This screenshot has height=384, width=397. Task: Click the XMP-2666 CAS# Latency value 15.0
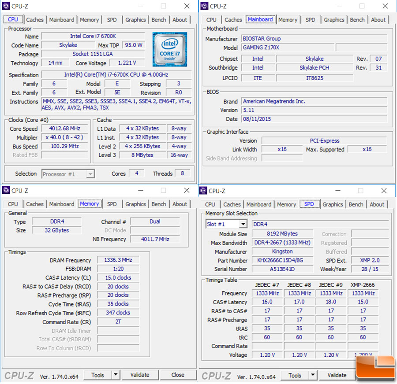pos(363,302)
